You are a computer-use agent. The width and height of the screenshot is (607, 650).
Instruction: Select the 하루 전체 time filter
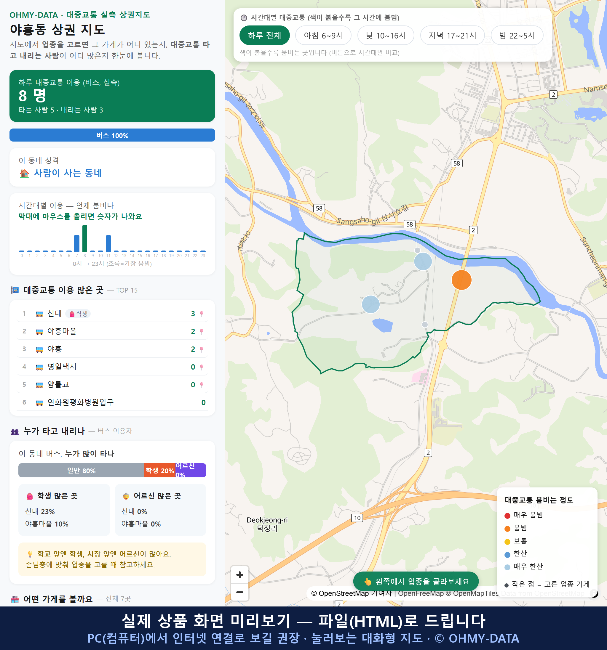[264, 35]
